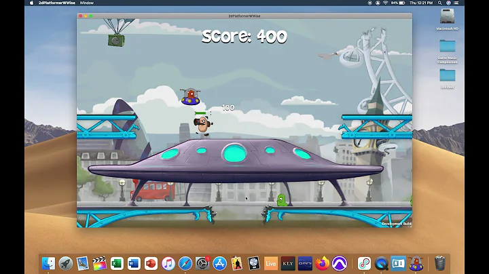The width and height of the screenshot is (489, 274).
Task: Open the App Store from the Dock
Action: (x=219, y=263)
